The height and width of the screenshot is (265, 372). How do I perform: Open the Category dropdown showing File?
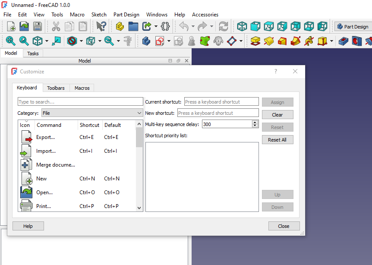tap(92, 113)
